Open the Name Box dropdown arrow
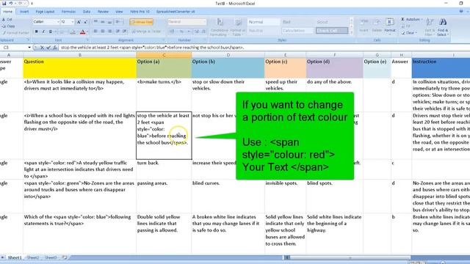Viewport: 470px width, 264px height. [x=29, y=47]
